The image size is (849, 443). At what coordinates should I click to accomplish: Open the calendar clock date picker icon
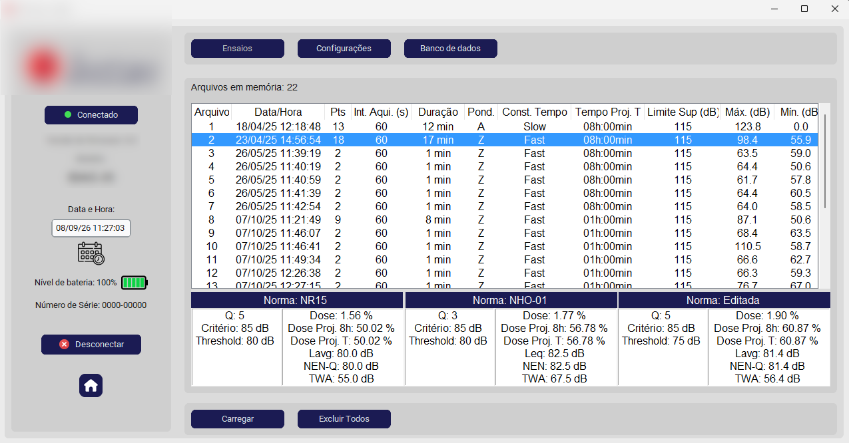91,253
